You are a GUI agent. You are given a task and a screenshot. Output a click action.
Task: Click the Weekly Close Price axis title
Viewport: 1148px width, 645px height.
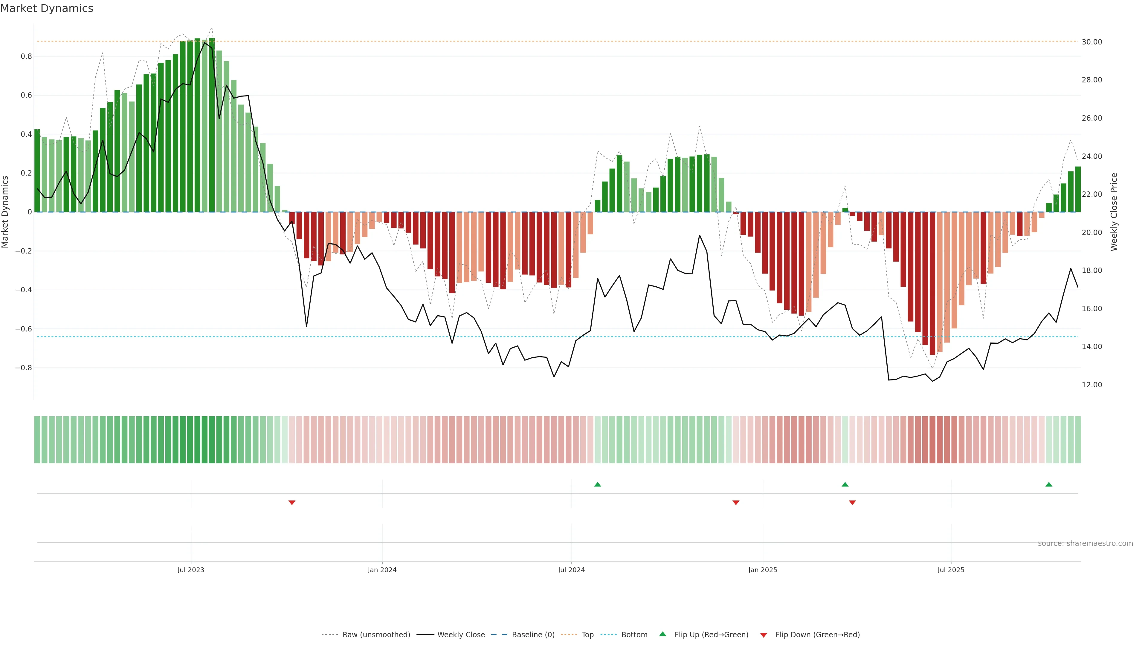pyautogui.click(x=1114, y=212)
